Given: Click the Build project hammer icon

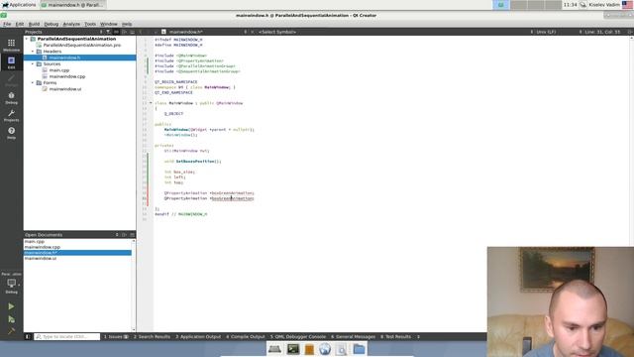Looking at the screenshot, I should tap(11, 331).
